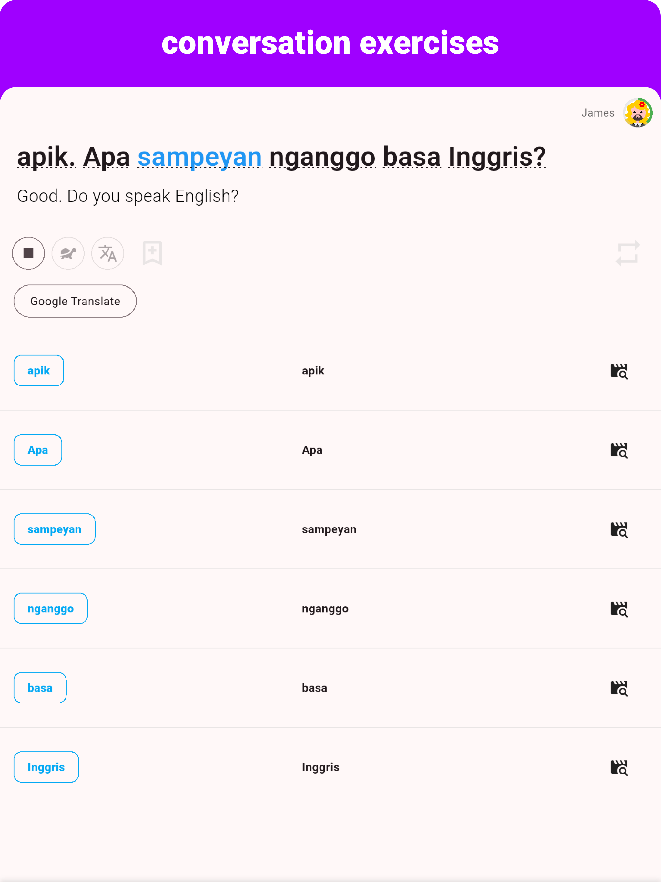Tap word 'nganggo' in the sentence

(322, 157)
